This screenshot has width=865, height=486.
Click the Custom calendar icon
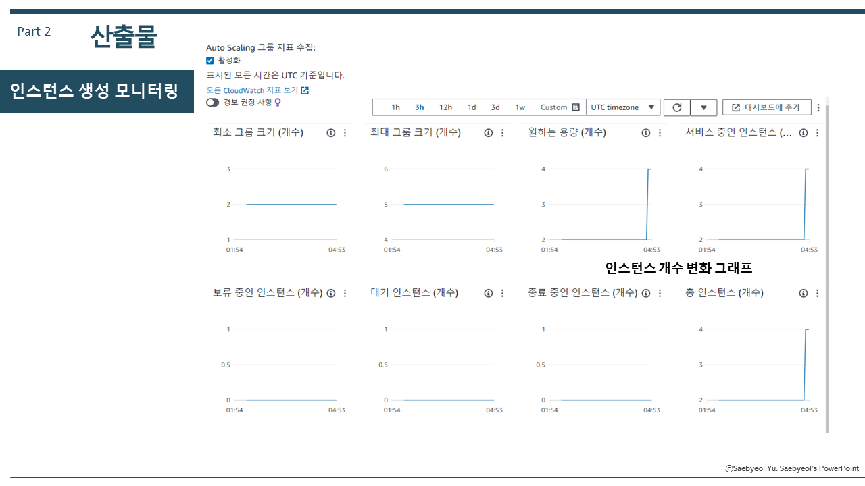[576, 107]
